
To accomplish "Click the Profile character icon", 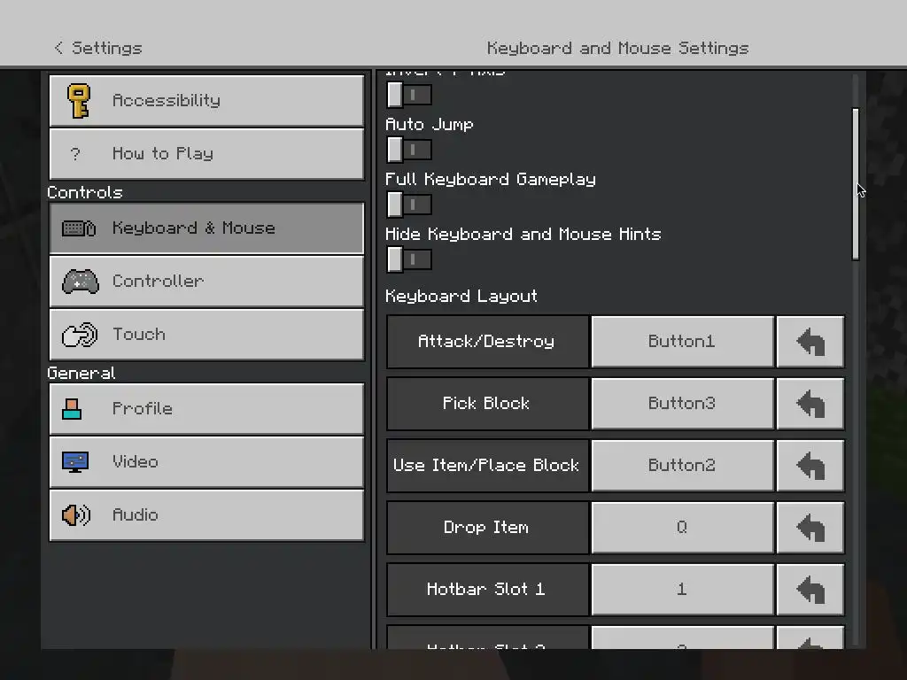I will 72,409.
